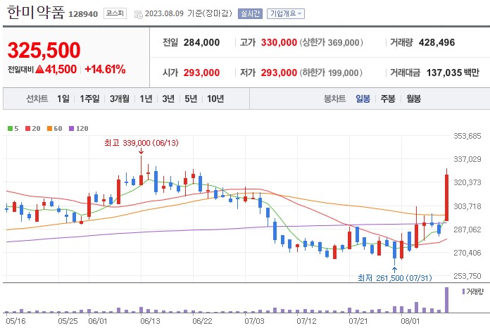The image size is (490, 333).
Task: Click the 최고 339,000 (06/13) marker label
Action: 142,143
